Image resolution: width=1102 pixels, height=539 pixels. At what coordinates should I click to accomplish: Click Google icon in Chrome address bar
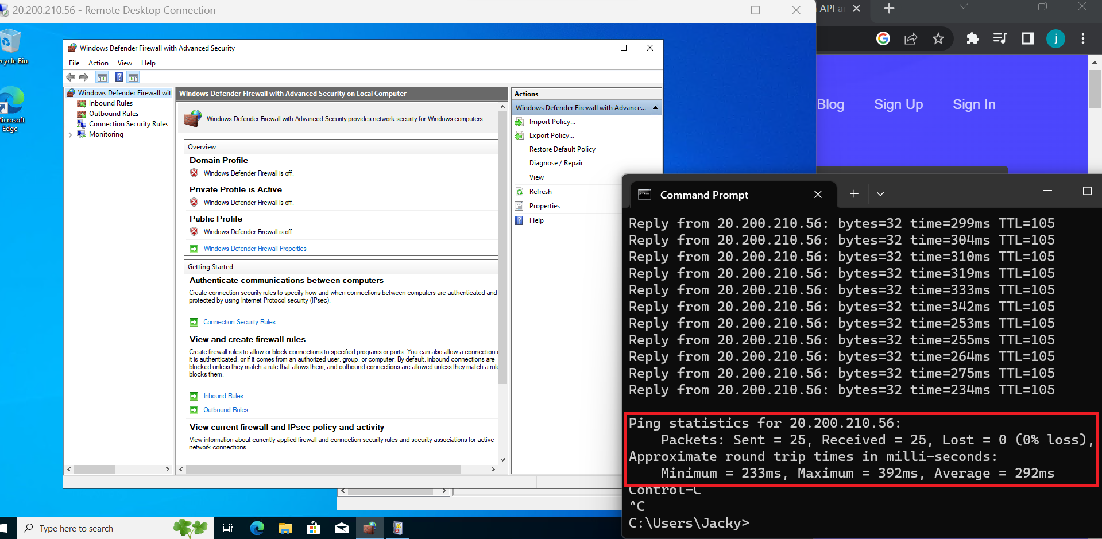click(x=883, y=38)
